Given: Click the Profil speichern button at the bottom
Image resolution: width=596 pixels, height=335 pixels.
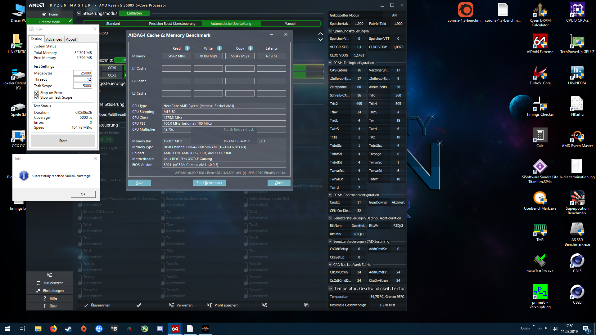Looking at the screenshot, I should 223,305.
